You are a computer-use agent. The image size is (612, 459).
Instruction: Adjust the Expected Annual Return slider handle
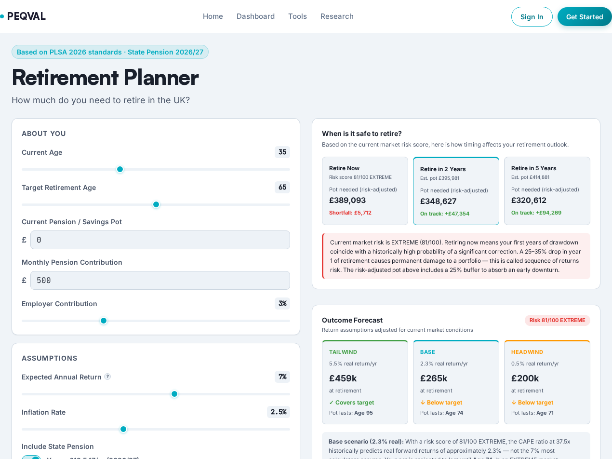pyautogui.click(x=174, y=394)
